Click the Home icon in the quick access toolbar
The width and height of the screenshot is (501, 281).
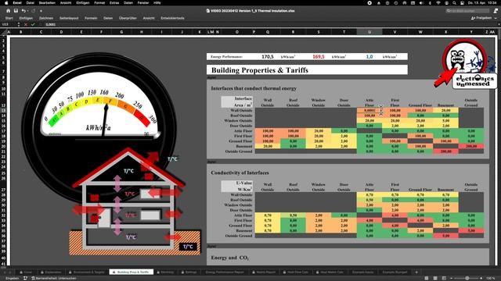(9, 11)
